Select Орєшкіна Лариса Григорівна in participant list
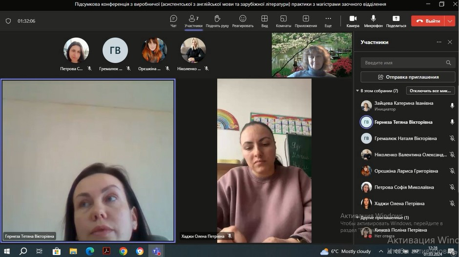 coord(407,171)
